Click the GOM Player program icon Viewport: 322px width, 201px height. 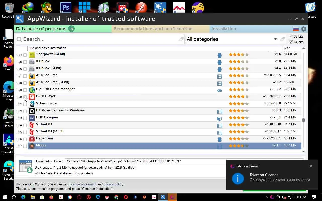tap(32, 97)
